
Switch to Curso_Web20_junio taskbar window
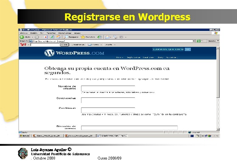pyautogui.click(x=48, y=136)
